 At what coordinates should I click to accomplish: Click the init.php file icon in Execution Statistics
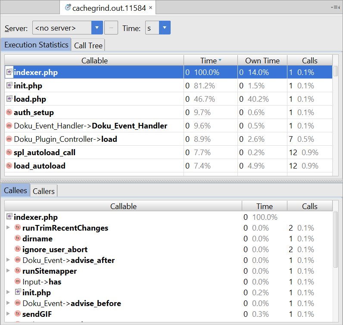[x=9, y=85]
